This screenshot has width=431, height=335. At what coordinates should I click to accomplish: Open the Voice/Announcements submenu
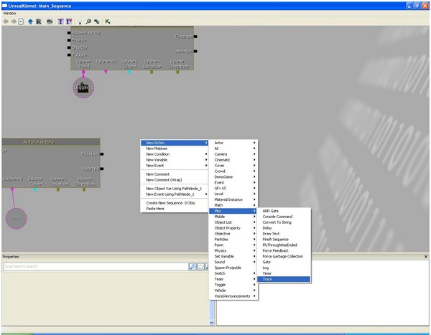(x=233, y=296)
